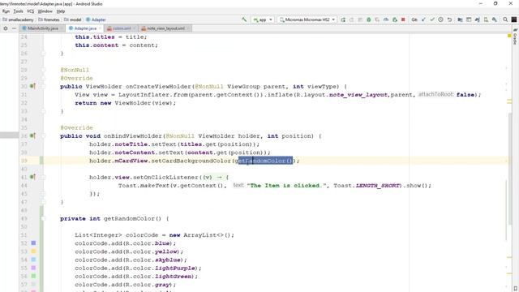Click Toast.LENGTH_SHORT constant
The image size is (519, 292).
pos(367,186)
